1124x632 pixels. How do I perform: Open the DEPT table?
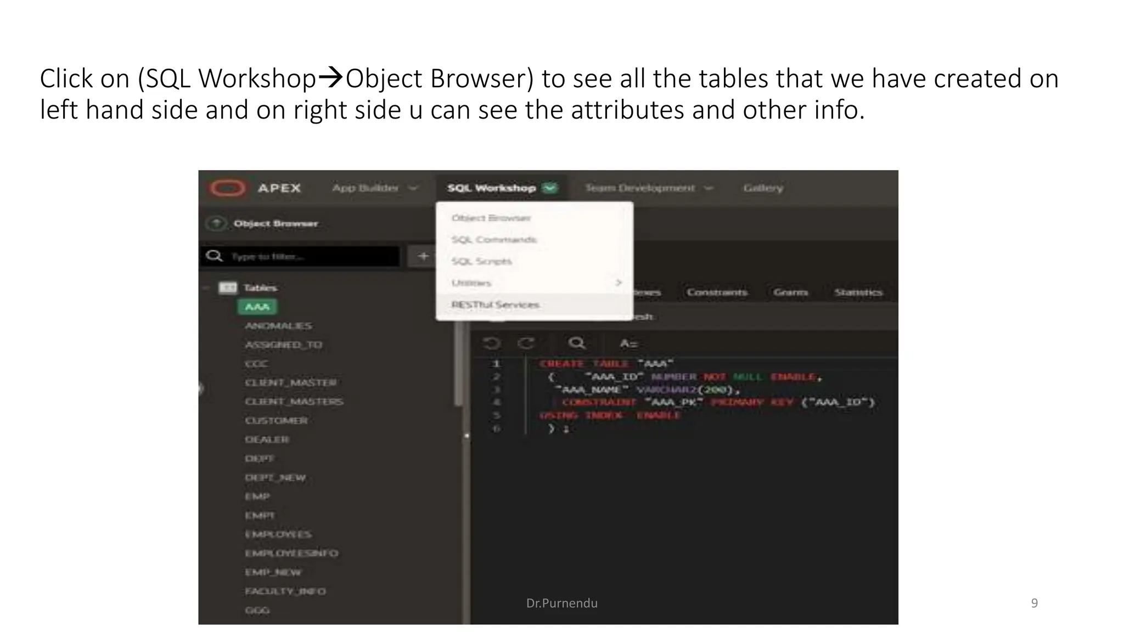point(259,458)
